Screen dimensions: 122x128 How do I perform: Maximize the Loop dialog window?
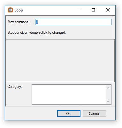tap(93, 10)
